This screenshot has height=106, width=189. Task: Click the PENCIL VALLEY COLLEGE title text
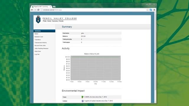tap(60, 18)
